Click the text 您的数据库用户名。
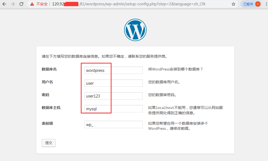Viewport: 268px width, 161px height. click(x=164, y=82)
